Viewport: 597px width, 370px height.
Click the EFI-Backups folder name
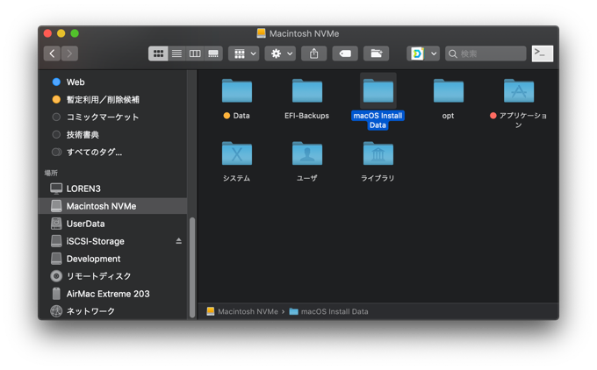(307, 116)
